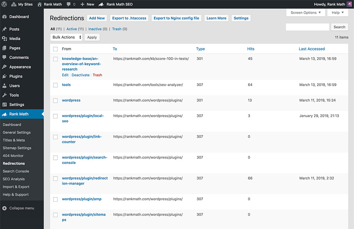Expand the Screen Options panel
Viewport: 354px width, 229px height.
click(306, 13)
